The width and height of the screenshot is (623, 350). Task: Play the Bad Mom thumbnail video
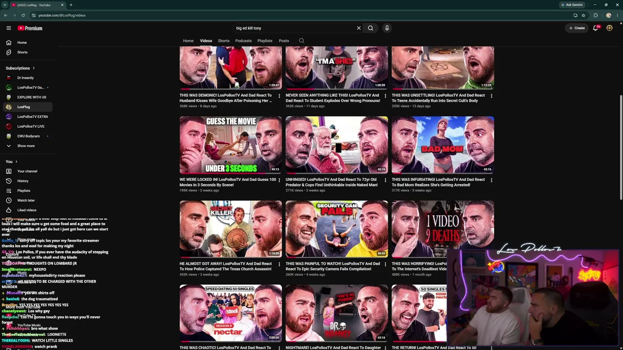[443, 145]
